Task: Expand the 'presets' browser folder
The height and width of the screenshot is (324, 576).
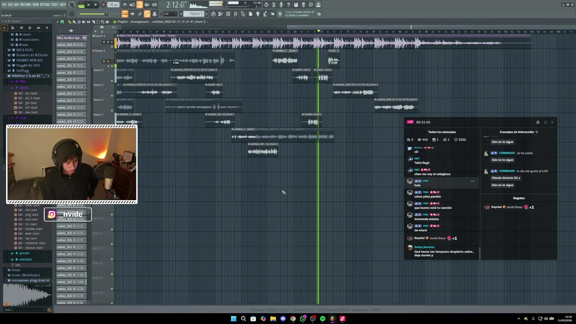Action: tap(24, 253)
